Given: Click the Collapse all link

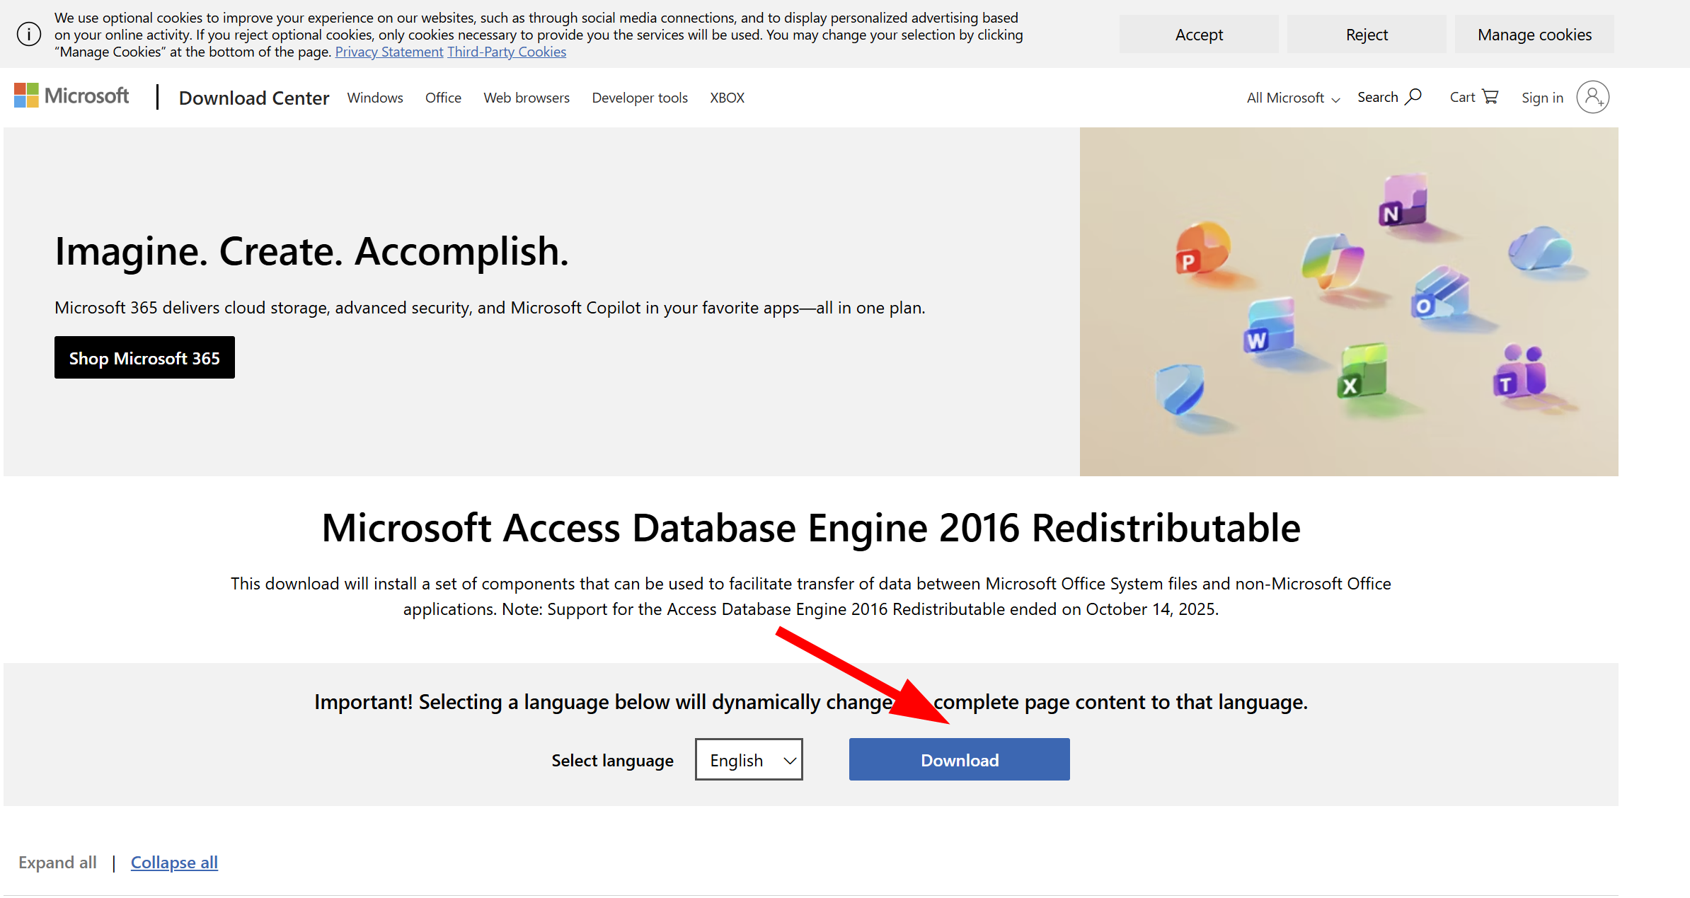Looking at the screenshot, I should pyautogui.click(x=174, y=862).
